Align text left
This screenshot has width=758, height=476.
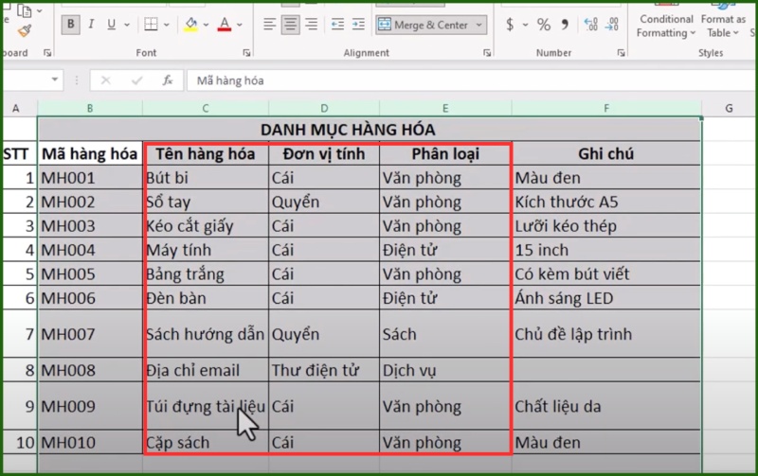pos(269,25)
